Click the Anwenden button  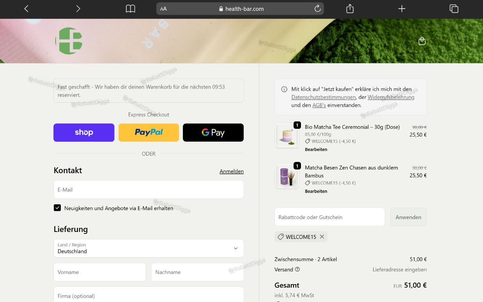(409, 217)
